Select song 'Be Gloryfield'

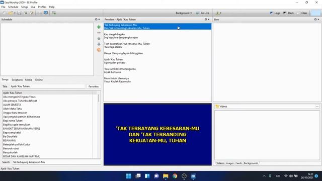point(10,136)
